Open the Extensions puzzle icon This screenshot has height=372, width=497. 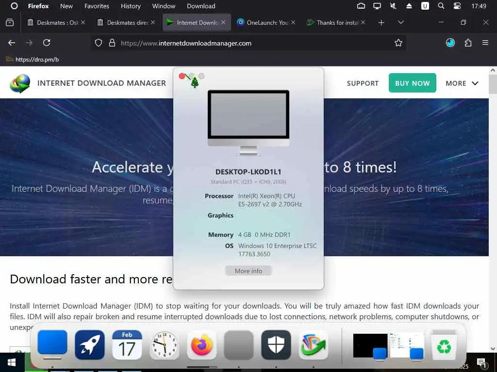pos(468,43)
